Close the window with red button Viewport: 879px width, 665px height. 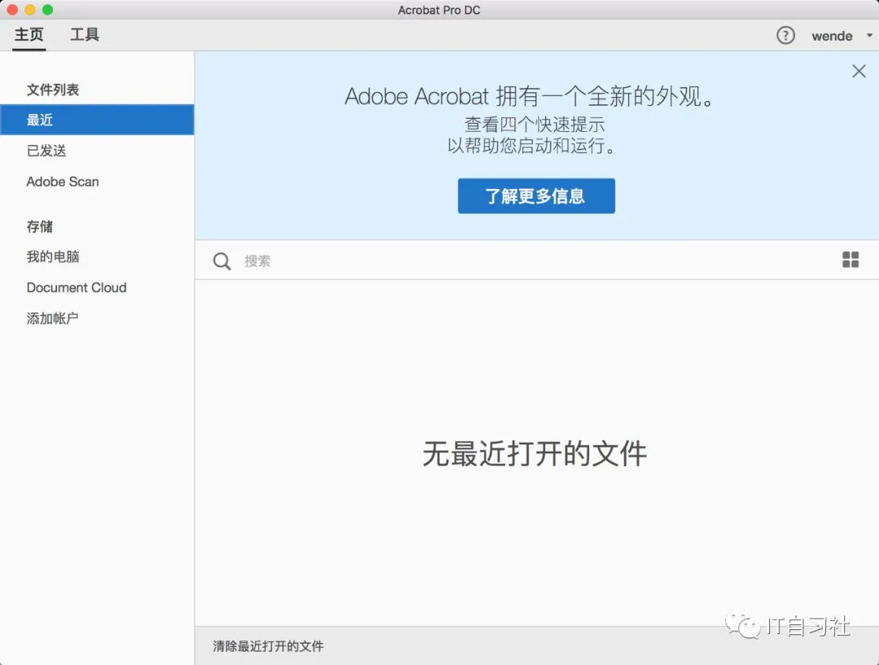pos(11,10)
